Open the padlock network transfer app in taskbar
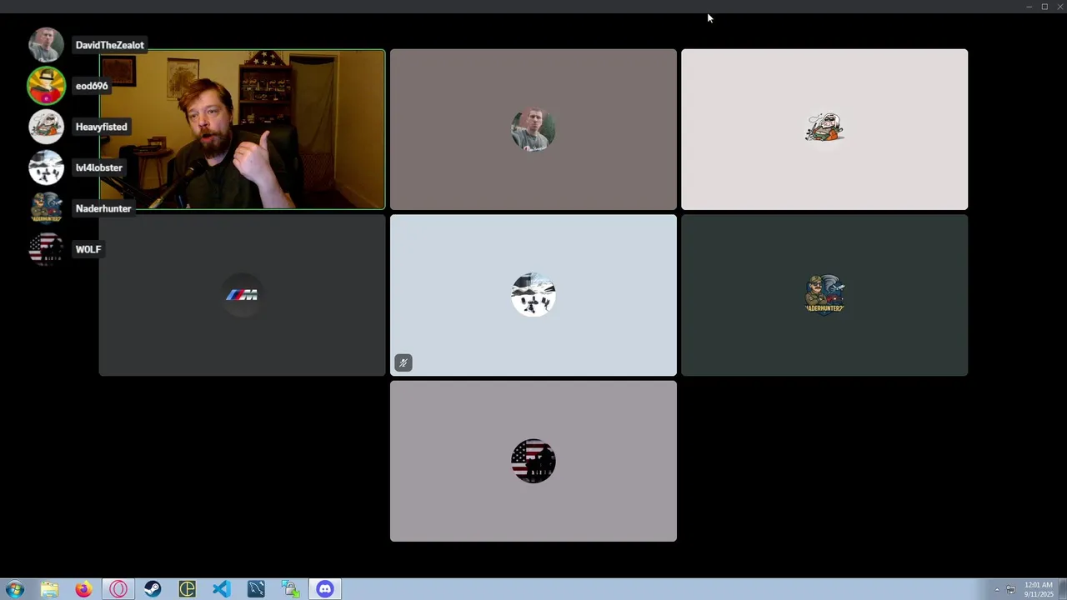Screen dimensions: 1067x600 [x=290, y=589]
